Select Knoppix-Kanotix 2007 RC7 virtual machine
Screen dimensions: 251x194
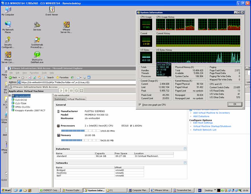click(x=30, y=111)
